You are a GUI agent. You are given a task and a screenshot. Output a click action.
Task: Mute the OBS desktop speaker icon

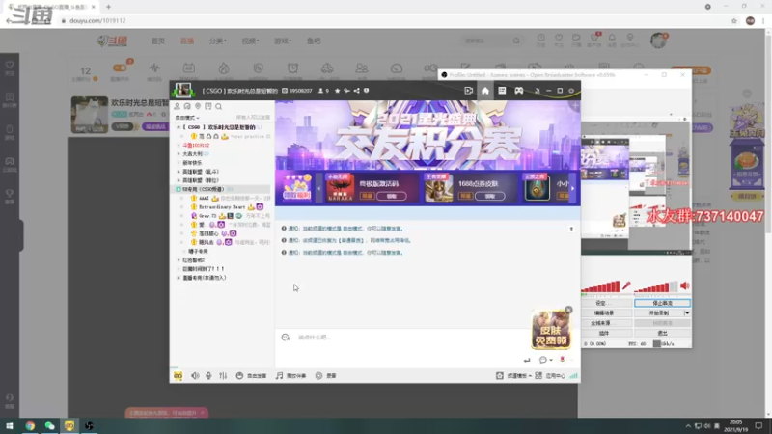pos(685,285)
